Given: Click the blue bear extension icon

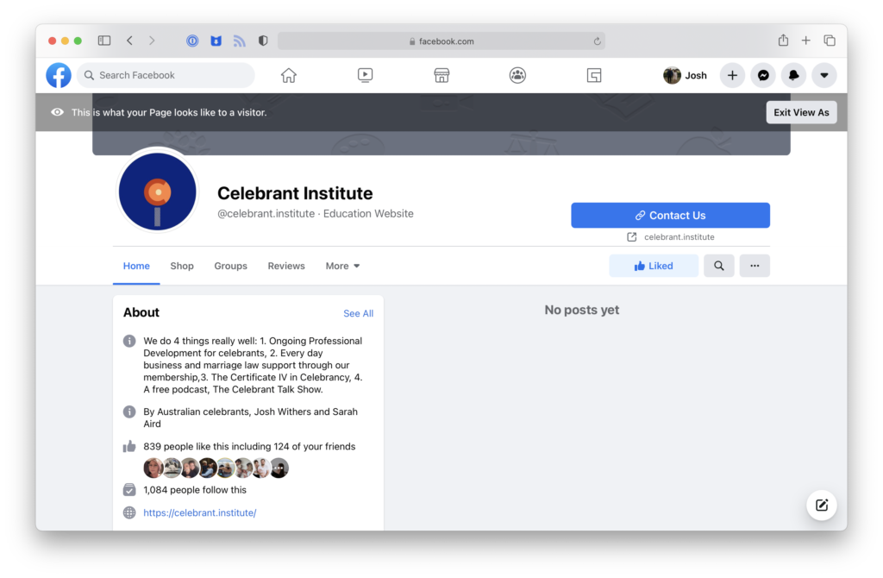Looking at the screenshot, I should [216, 41].
